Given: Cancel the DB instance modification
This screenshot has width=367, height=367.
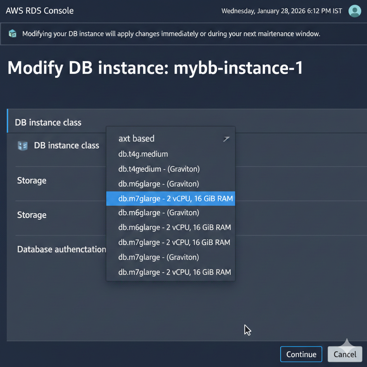Looking at the screenshot, I should click(x=345, y=354).
